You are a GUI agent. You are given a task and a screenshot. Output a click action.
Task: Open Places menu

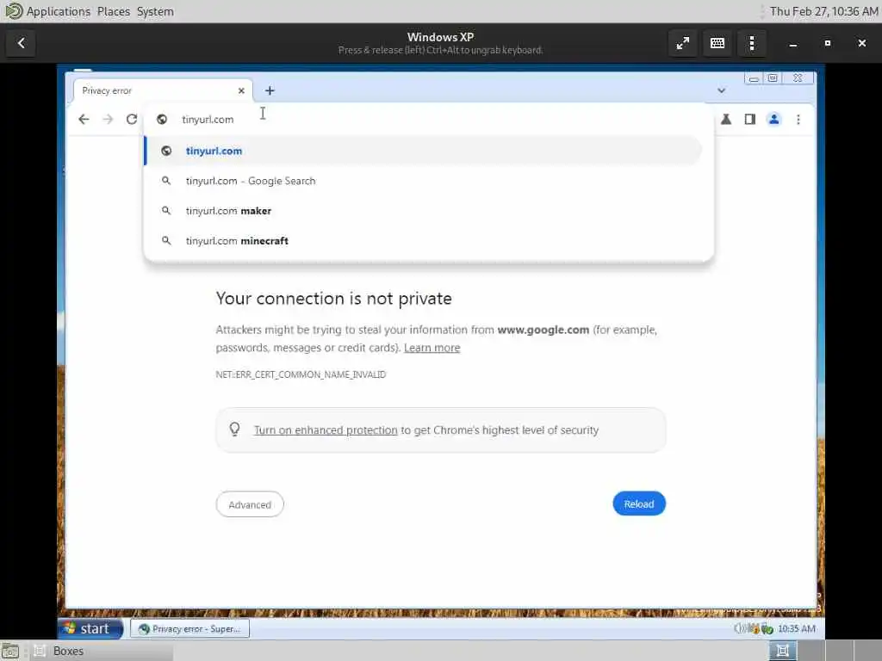tap(114, 11)
